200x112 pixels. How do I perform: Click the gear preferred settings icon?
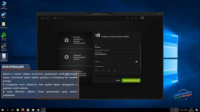(66, 57)
